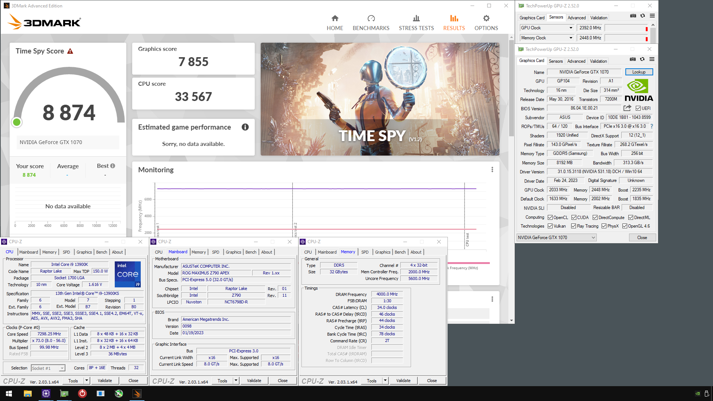Open CPU-Z from the taskbar
This screenshot has width=713, height=401.
click(x=46, y=394)
